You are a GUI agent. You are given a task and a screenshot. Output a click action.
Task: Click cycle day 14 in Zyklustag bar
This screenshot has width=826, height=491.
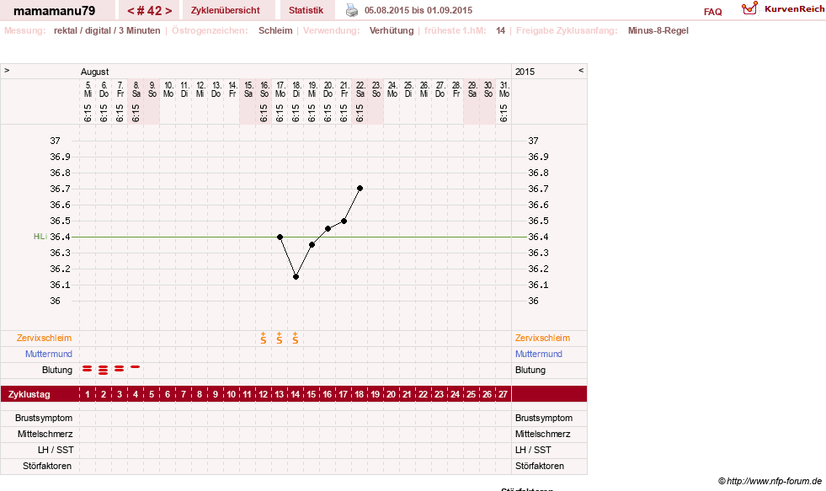295,394
